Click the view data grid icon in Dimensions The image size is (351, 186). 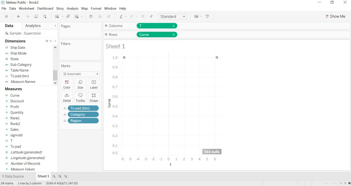click(x=47, y=41)
